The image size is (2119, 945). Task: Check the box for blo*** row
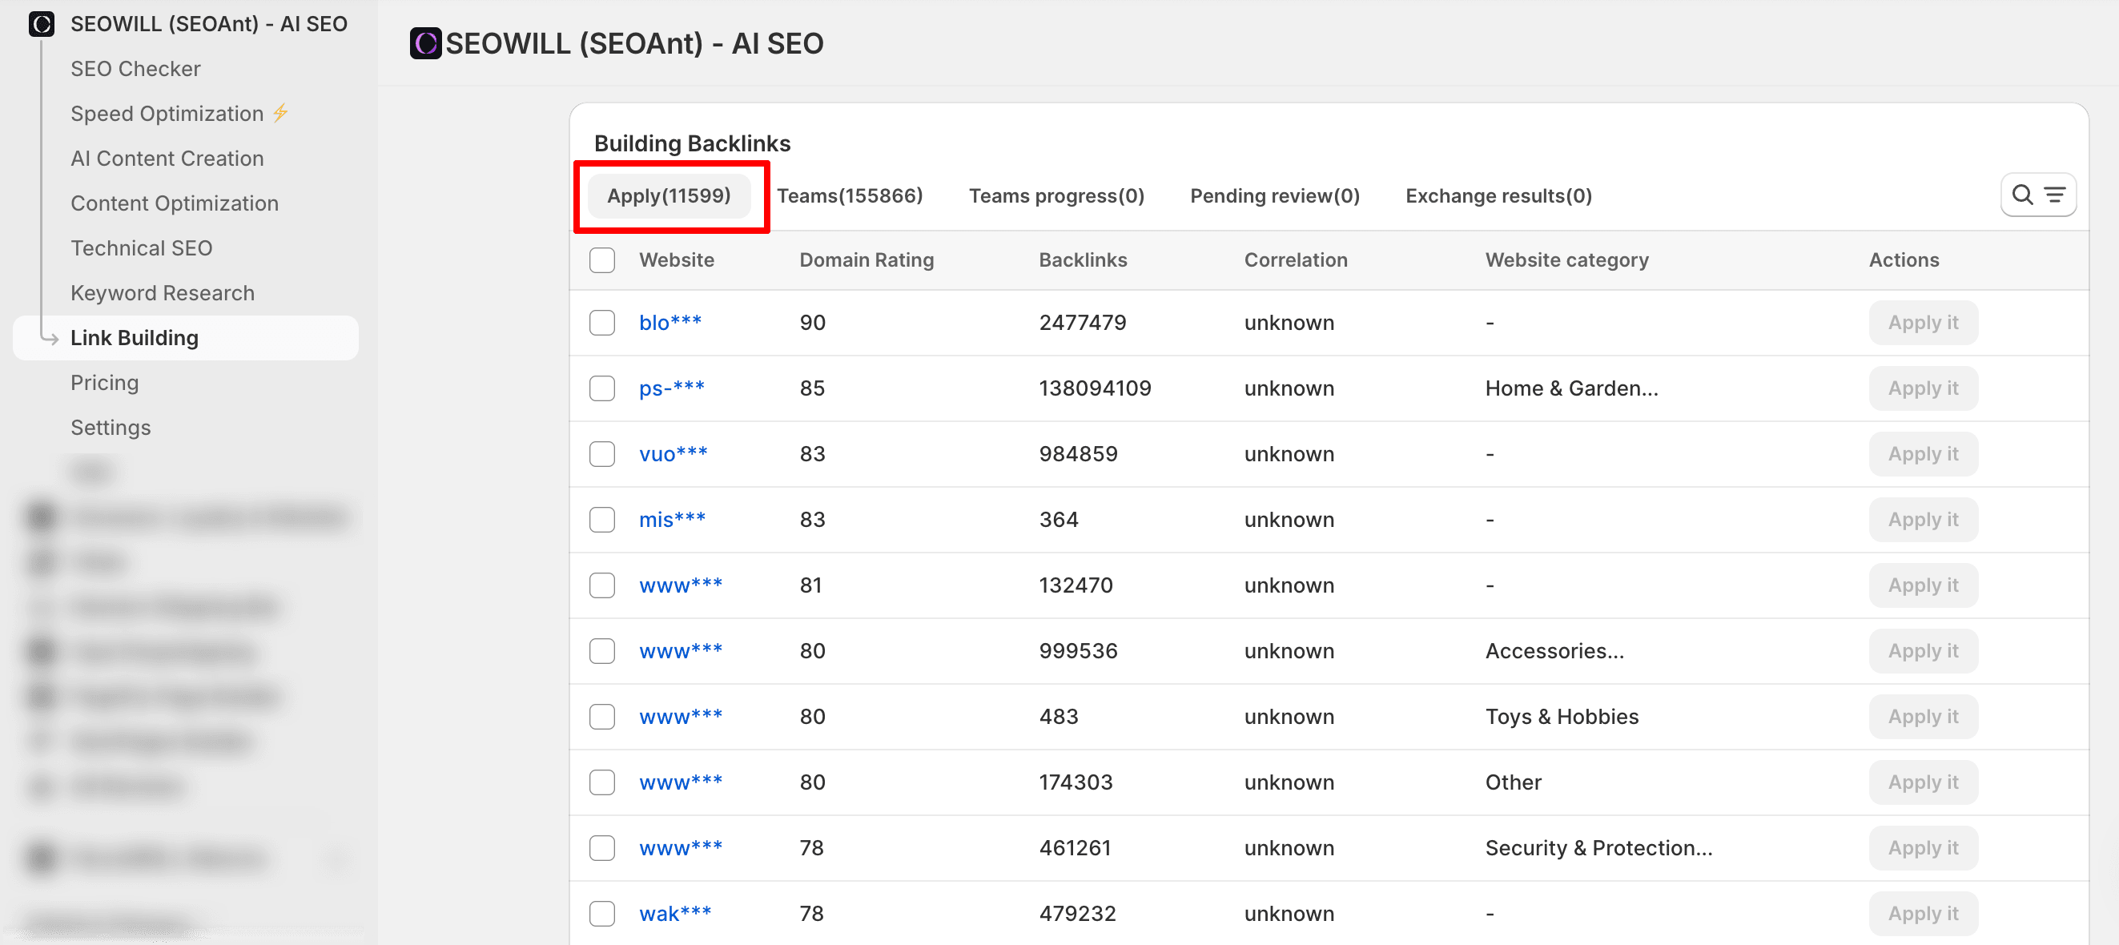coord(601,323)
